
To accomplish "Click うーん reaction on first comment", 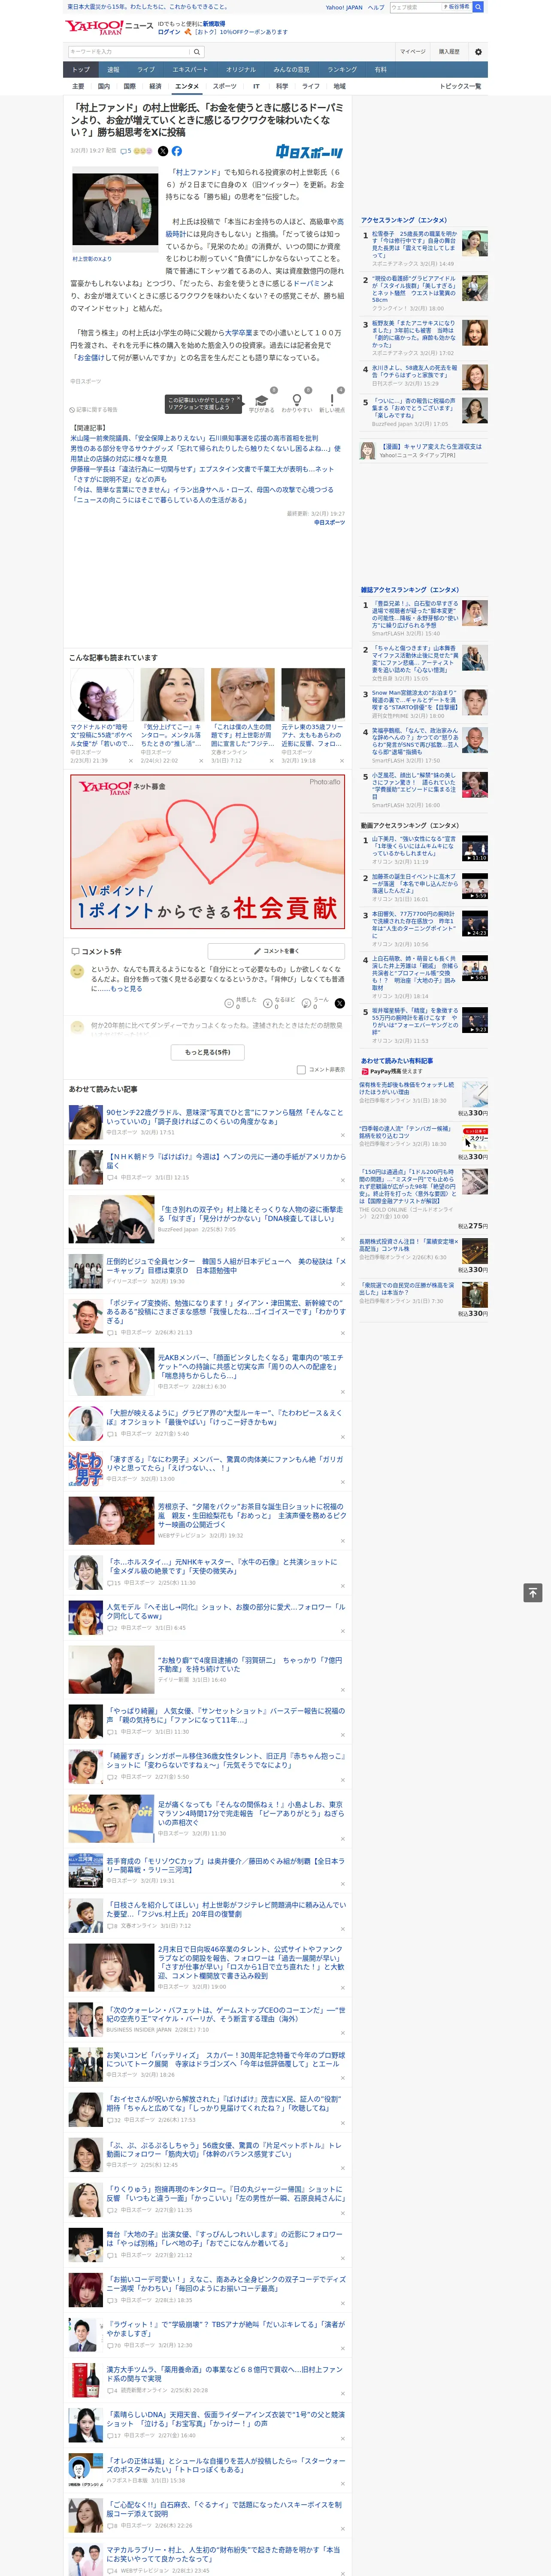I will (317, 1003).
